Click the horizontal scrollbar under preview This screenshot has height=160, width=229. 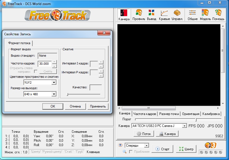(149, 108)
